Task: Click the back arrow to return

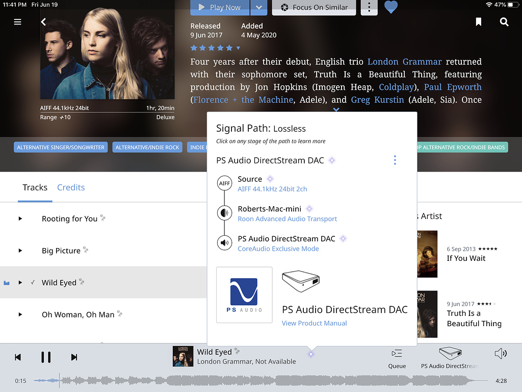Action: (x=43, y=22)
